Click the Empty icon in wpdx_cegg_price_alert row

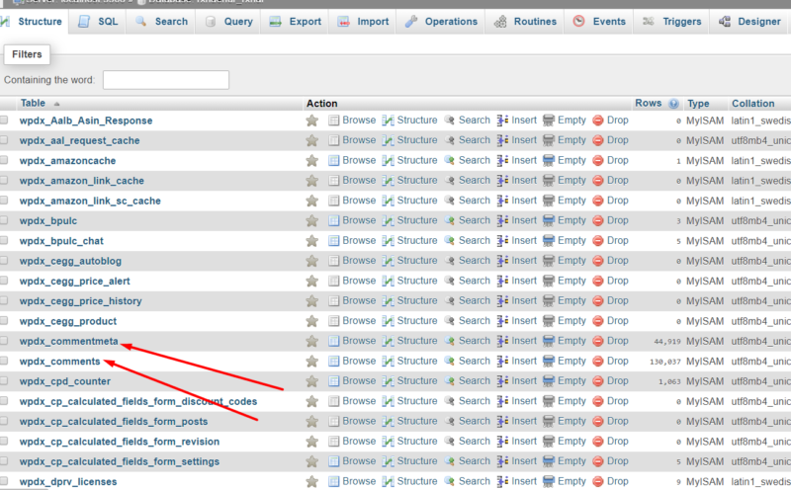pos(549,281)
